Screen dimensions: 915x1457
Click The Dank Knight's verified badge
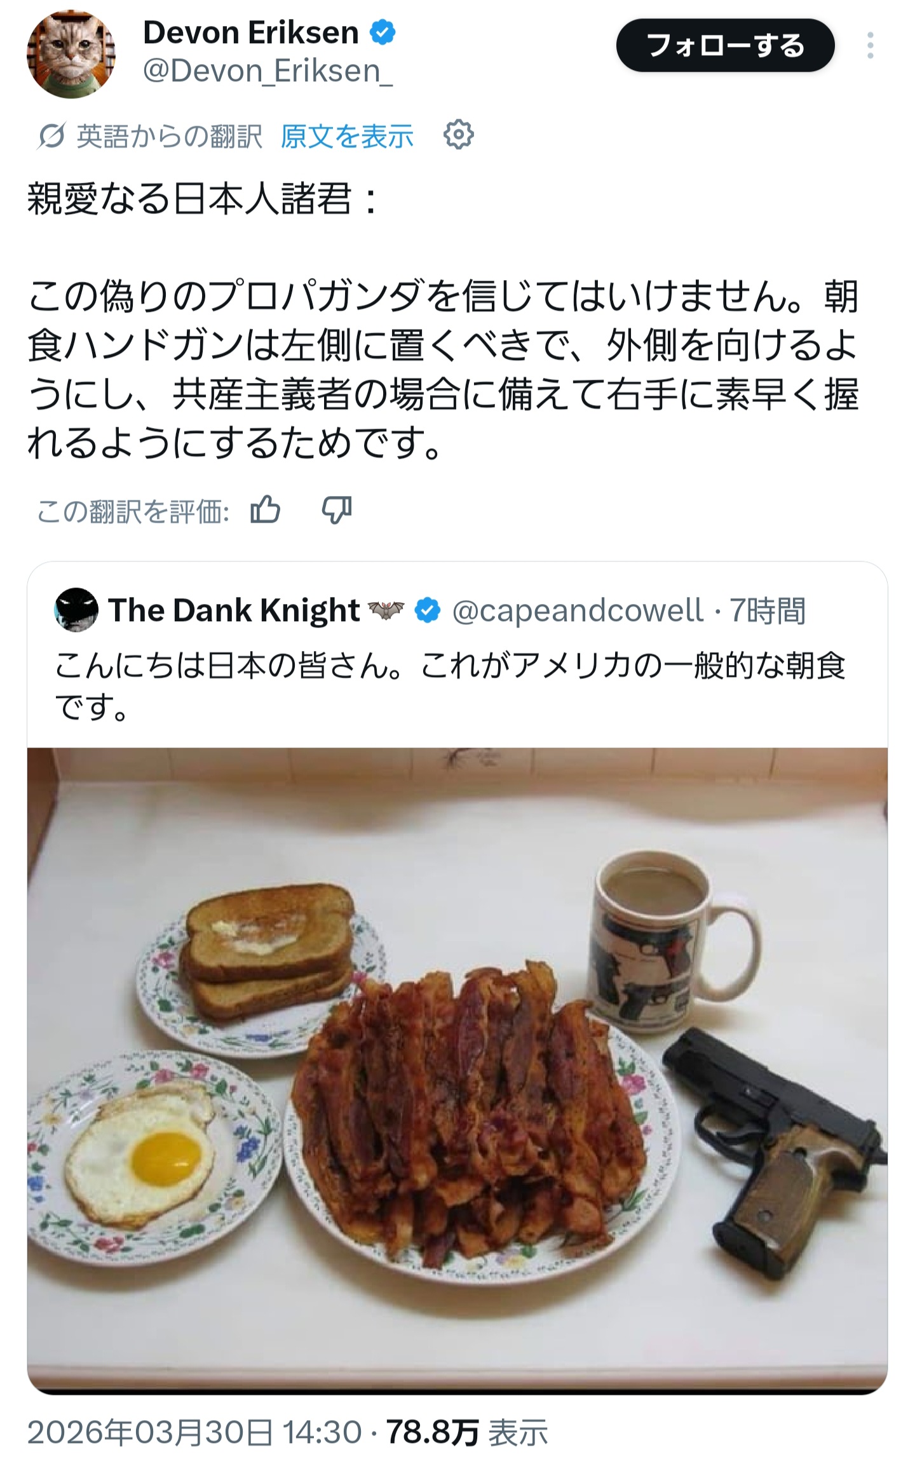coord(428,610)
